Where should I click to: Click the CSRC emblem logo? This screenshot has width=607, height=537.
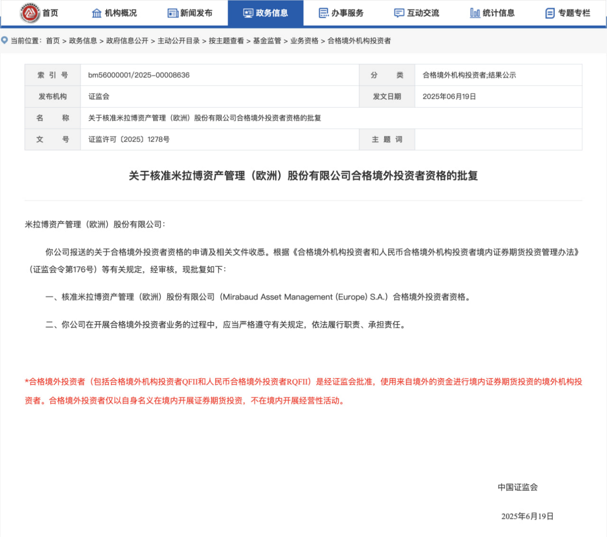pyautogui.click(x=29, y=13)
